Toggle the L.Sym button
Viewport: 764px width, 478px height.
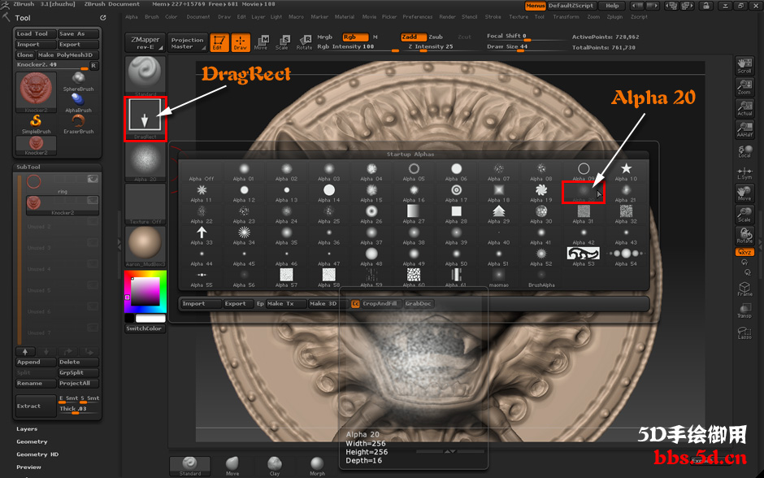tap(744, 172)
